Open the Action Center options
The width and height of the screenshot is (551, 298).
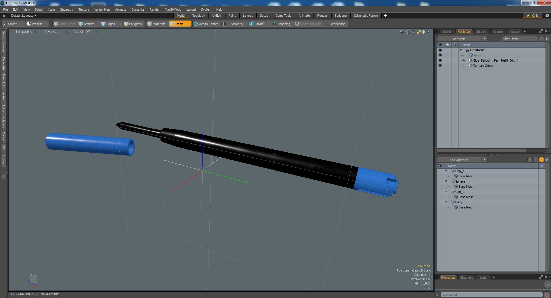(x=206, y=24)
